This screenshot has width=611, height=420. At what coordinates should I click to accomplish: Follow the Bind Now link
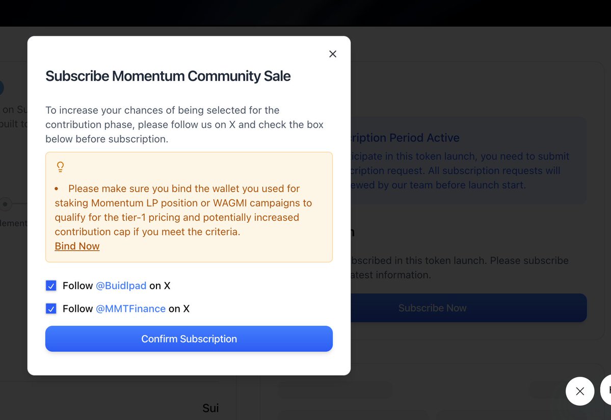(x=77, y=246)
